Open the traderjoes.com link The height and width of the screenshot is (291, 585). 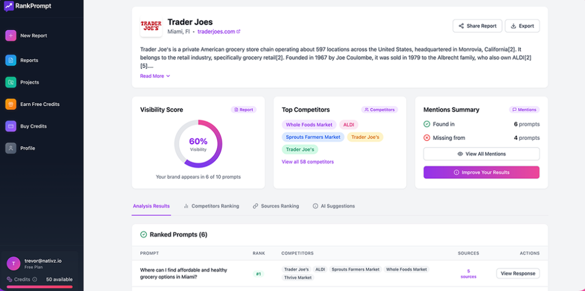[x=218, y=32]
